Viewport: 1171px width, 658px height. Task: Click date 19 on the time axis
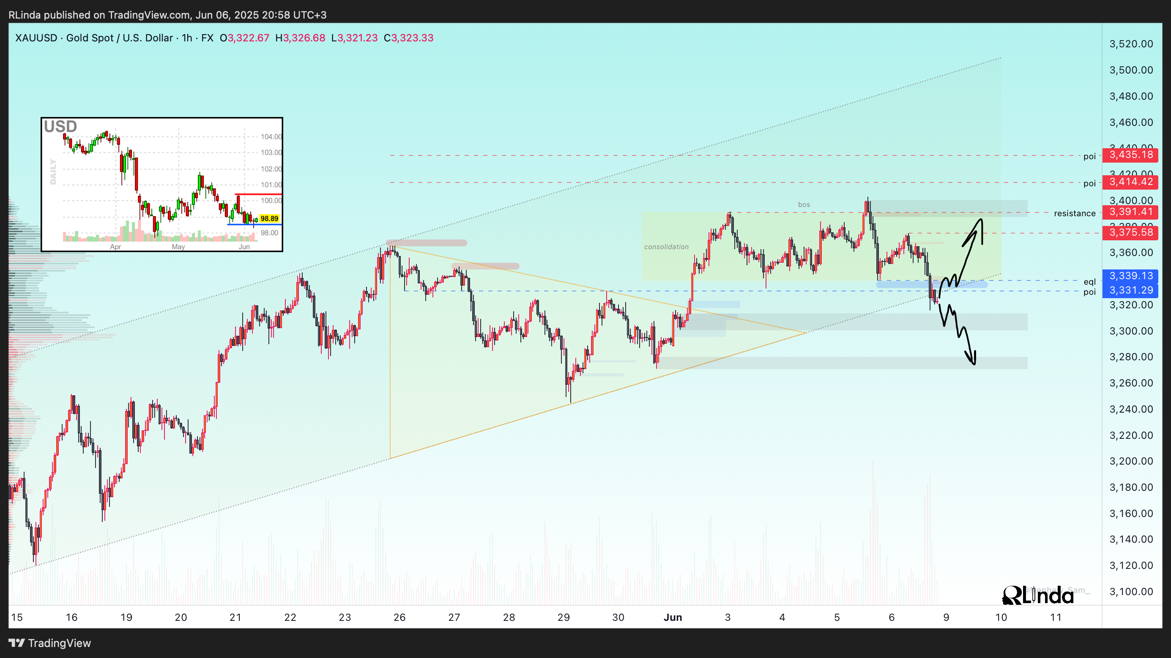[126, 617]
